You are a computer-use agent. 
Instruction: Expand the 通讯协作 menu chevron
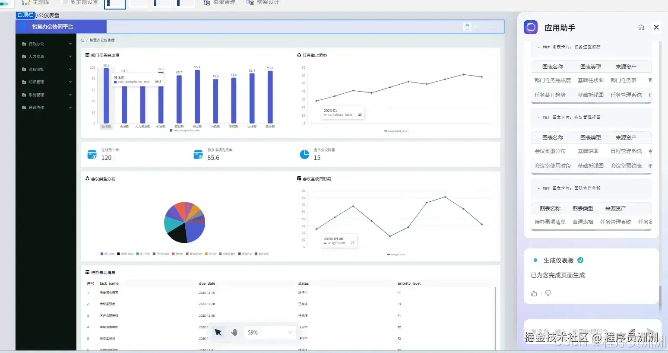point(70,108)
